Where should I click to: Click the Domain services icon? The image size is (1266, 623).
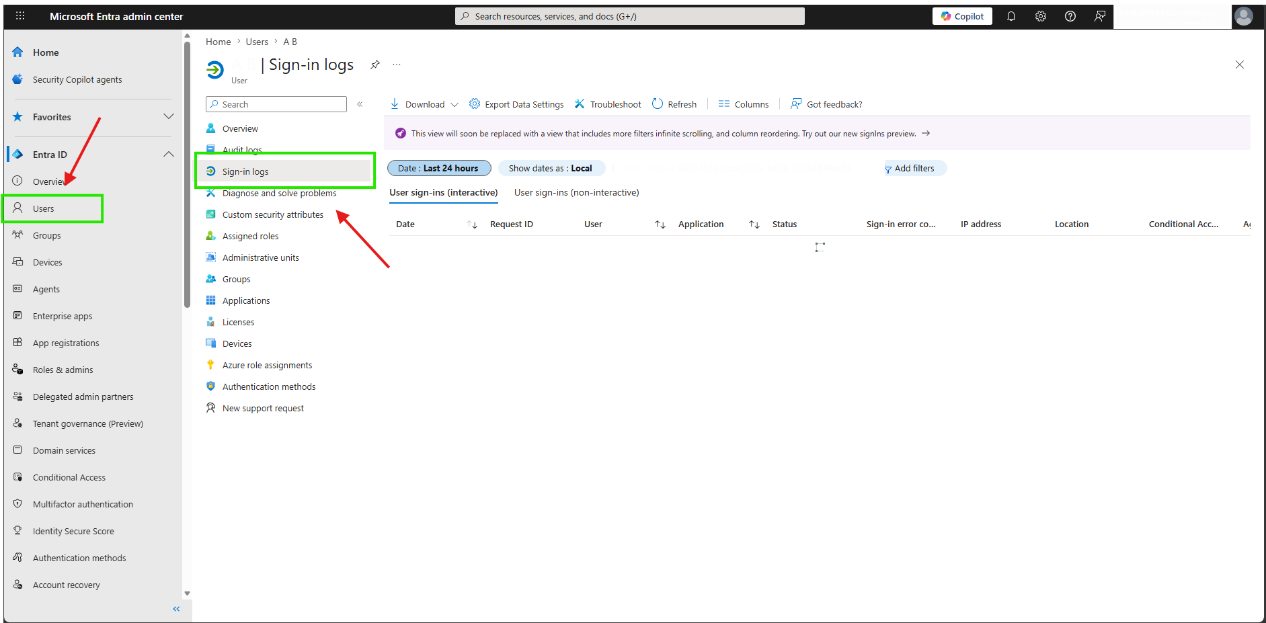[17, 450]
